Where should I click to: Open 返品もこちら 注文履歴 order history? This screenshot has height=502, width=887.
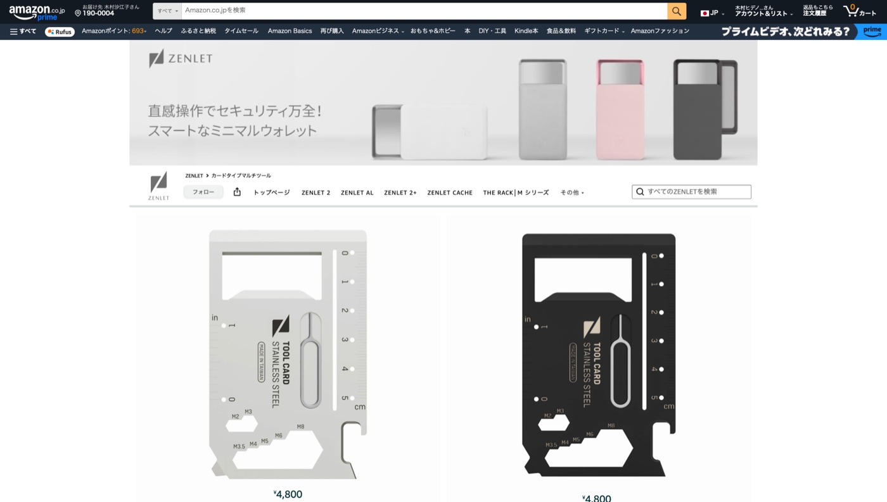point(818,11)
